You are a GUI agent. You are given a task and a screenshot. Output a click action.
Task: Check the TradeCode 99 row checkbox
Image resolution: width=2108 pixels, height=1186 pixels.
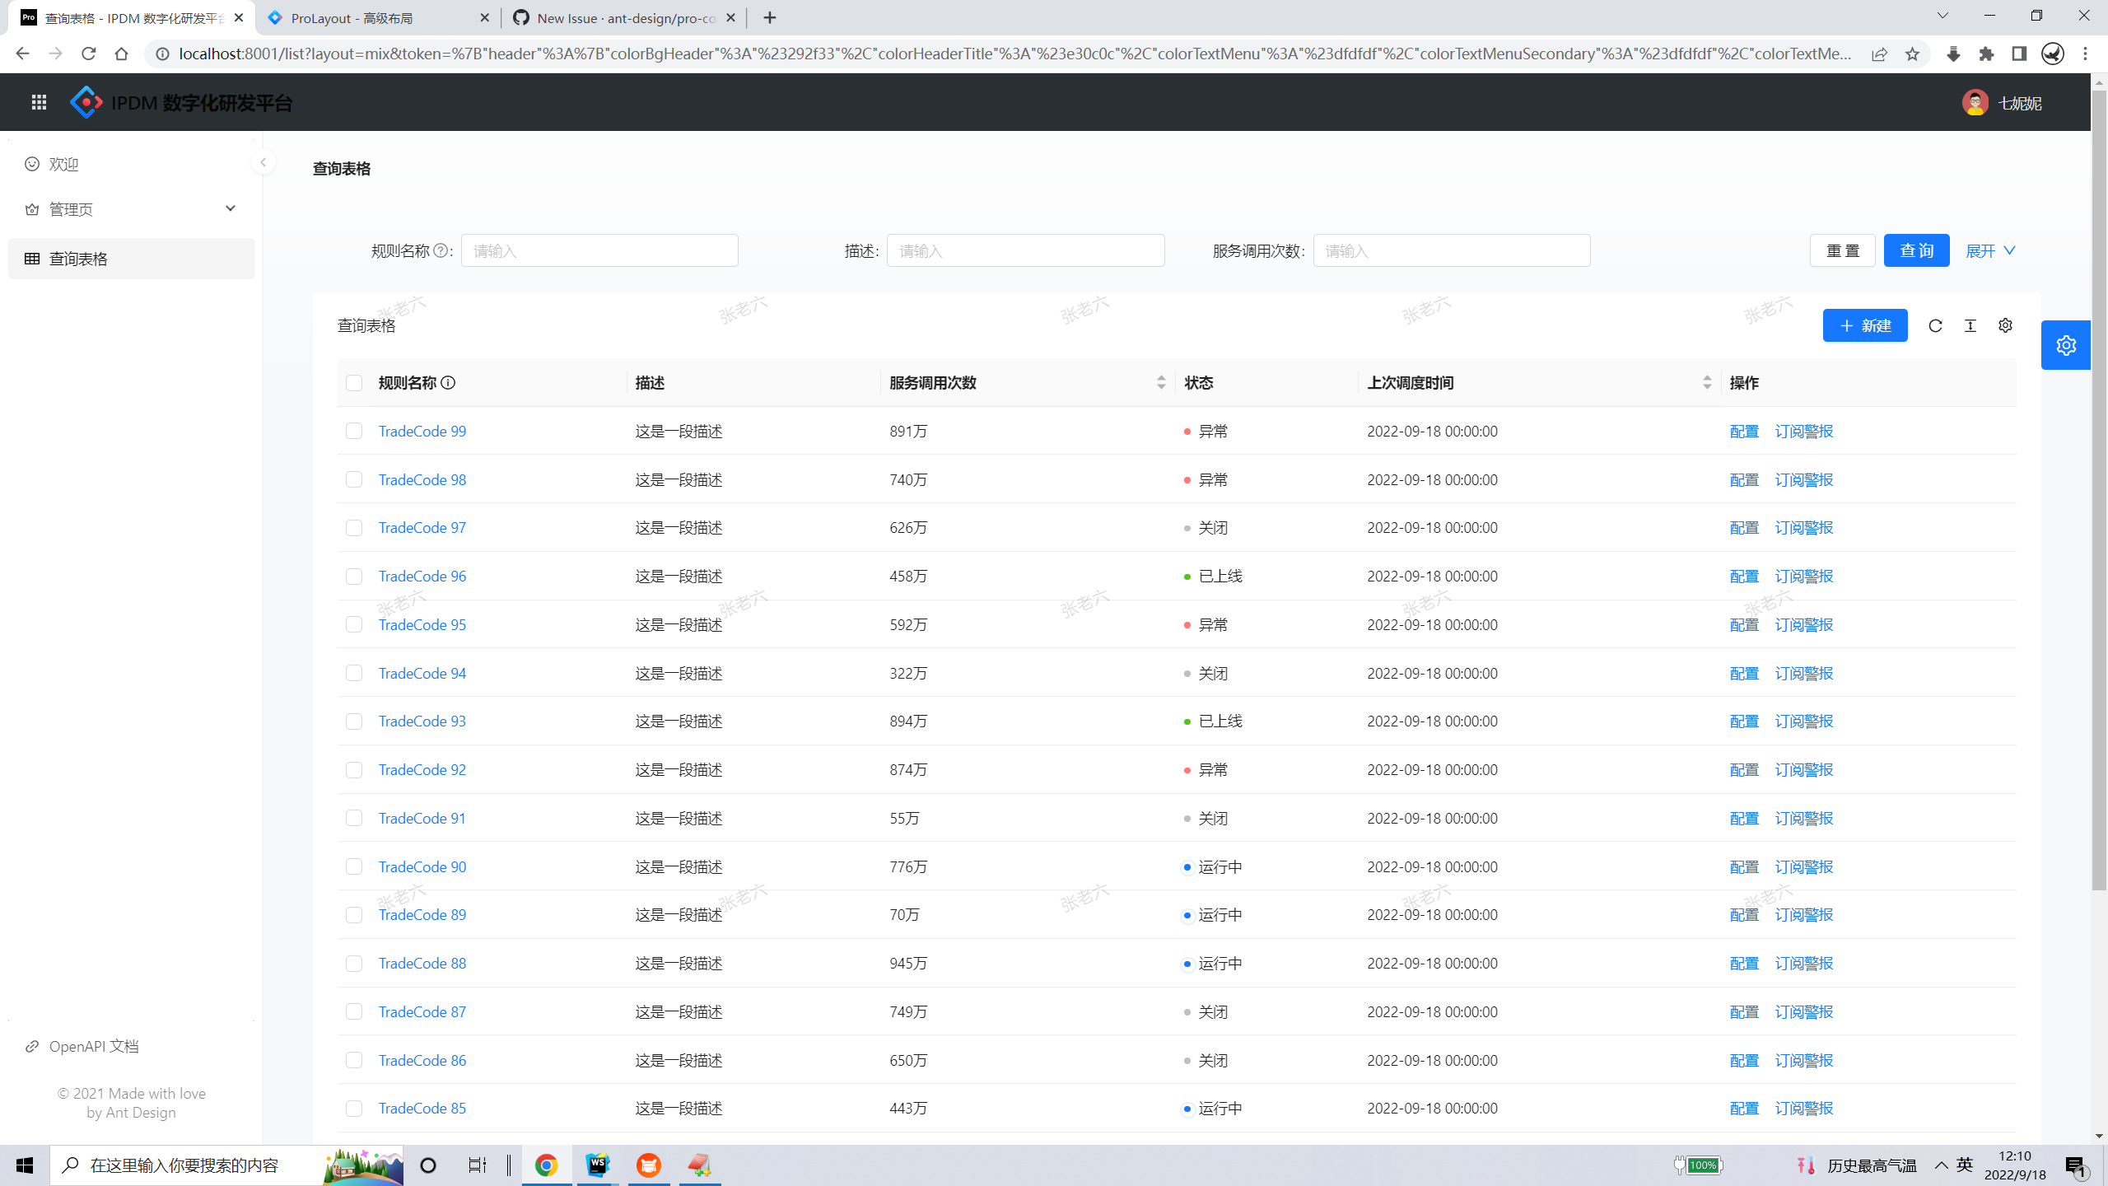[x=354, y=431]
